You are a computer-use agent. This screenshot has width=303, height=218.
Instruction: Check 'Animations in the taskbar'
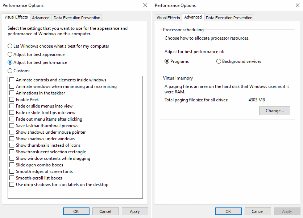[11, 93]
